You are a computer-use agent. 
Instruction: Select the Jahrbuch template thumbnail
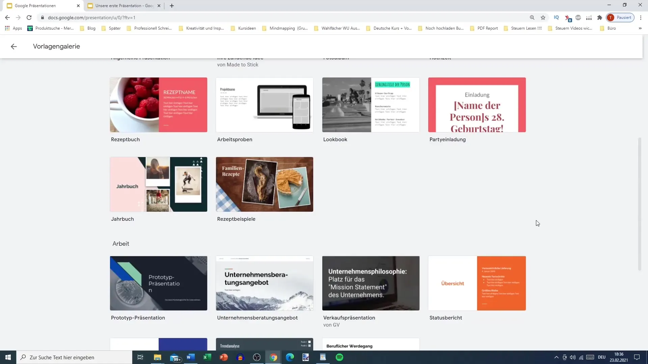coord(158,184)
